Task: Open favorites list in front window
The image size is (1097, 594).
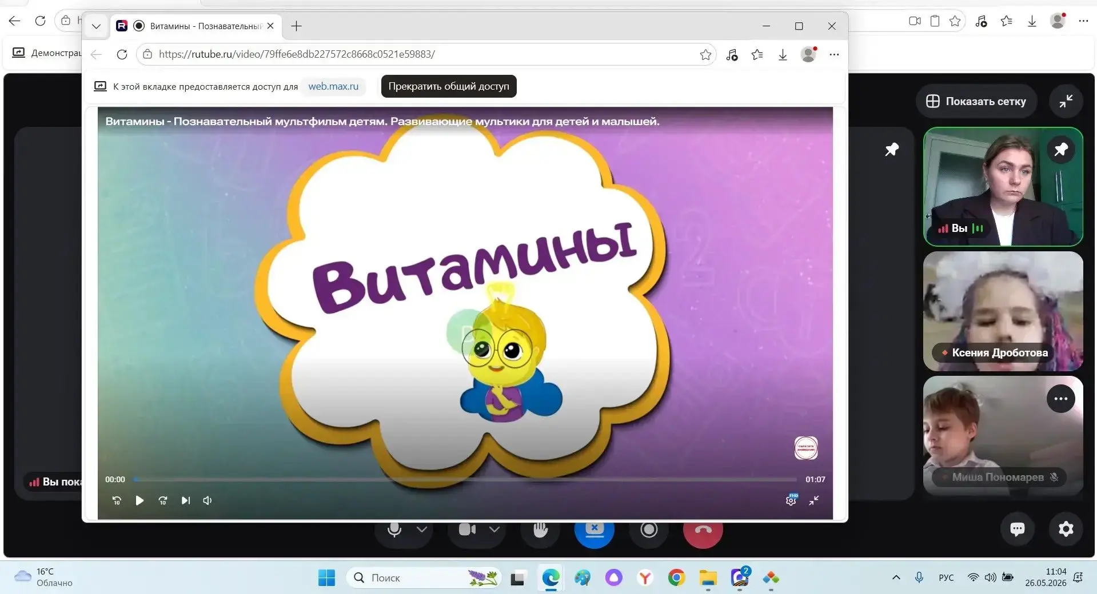Action: click(757, 55)
